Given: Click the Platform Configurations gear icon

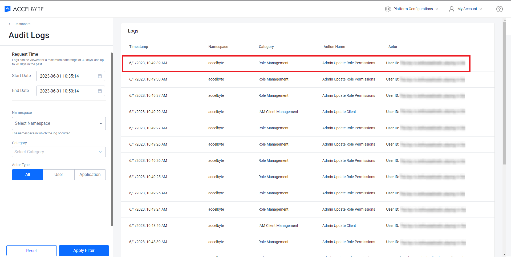Looking at the screenshot, I should tap(388, 9).
